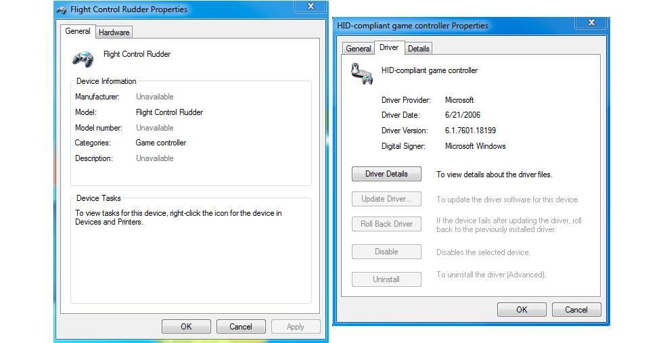The height and width of the screenshot is (343, 663).
Task: Click the Update Driver... button
Action: pos(386,199)
